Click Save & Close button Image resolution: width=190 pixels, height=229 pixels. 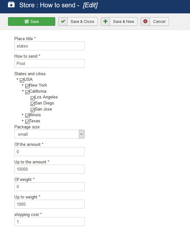pyautogui.click(x=78, y=21)
